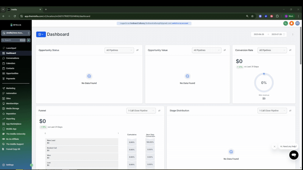The height and width of the screenshot is (170, 303).
Task: Toggle Opportunity Value chart switch icon
Action: (x=225, y=50)
